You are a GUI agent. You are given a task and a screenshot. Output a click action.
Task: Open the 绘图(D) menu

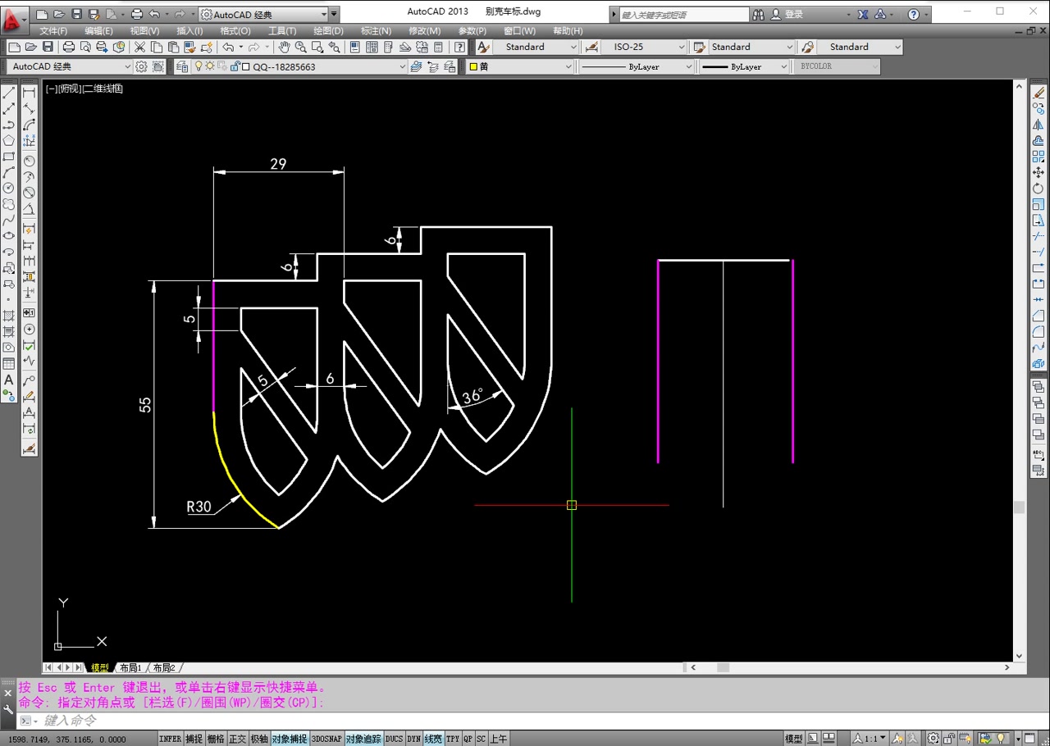click(329, 31)
